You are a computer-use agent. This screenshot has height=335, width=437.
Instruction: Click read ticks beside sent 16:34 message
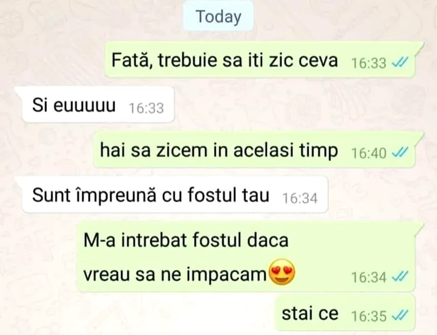pos(400,276)
